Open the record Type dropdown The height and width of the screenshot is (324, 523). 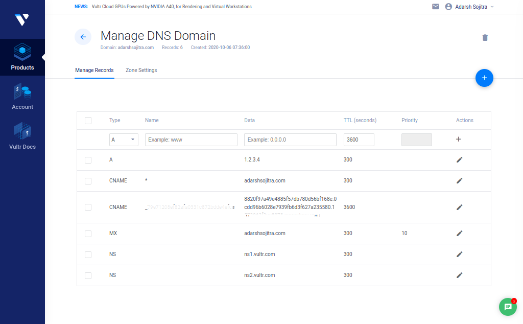click(x=124, y=140)
